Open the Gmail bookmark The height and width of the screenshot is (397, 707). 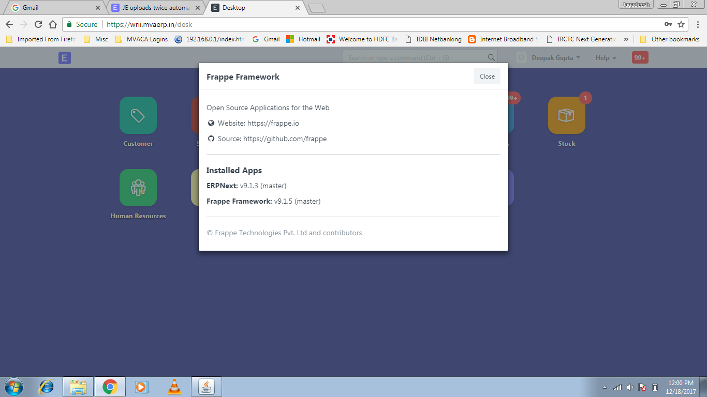click(266, 39)
